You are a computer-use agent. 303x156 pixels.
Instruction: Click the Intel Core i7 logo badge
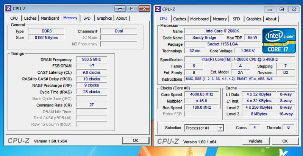(x=279, y=41)
